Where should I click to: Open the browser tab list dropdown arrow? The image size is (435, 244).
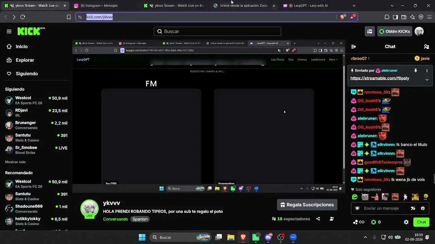[x=392, y=6]
